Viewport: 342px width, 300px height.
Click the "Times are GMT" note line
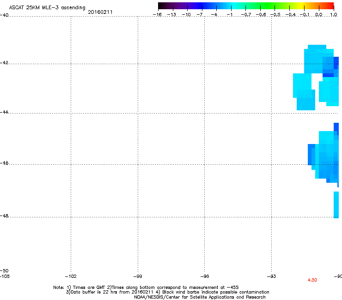(146, 288)
